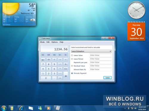149x111 pixels.
Task: Click the Payments per year input field
Action: [100, 62]
